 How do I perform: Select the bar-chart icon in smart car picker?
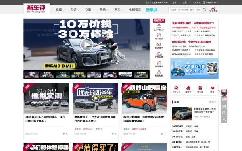(x=159, y=63)
